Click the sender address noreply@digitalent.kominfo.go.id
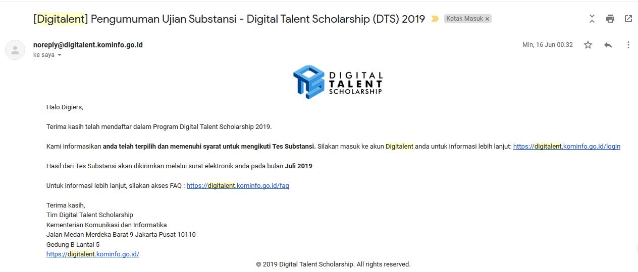 [x=88, y=45]
